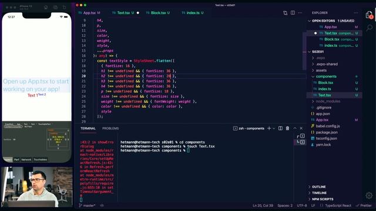Open the Search activity bar icon
The height and width of the screenshot is (211, 376).
pyautogui.click(x=369, y=28)
